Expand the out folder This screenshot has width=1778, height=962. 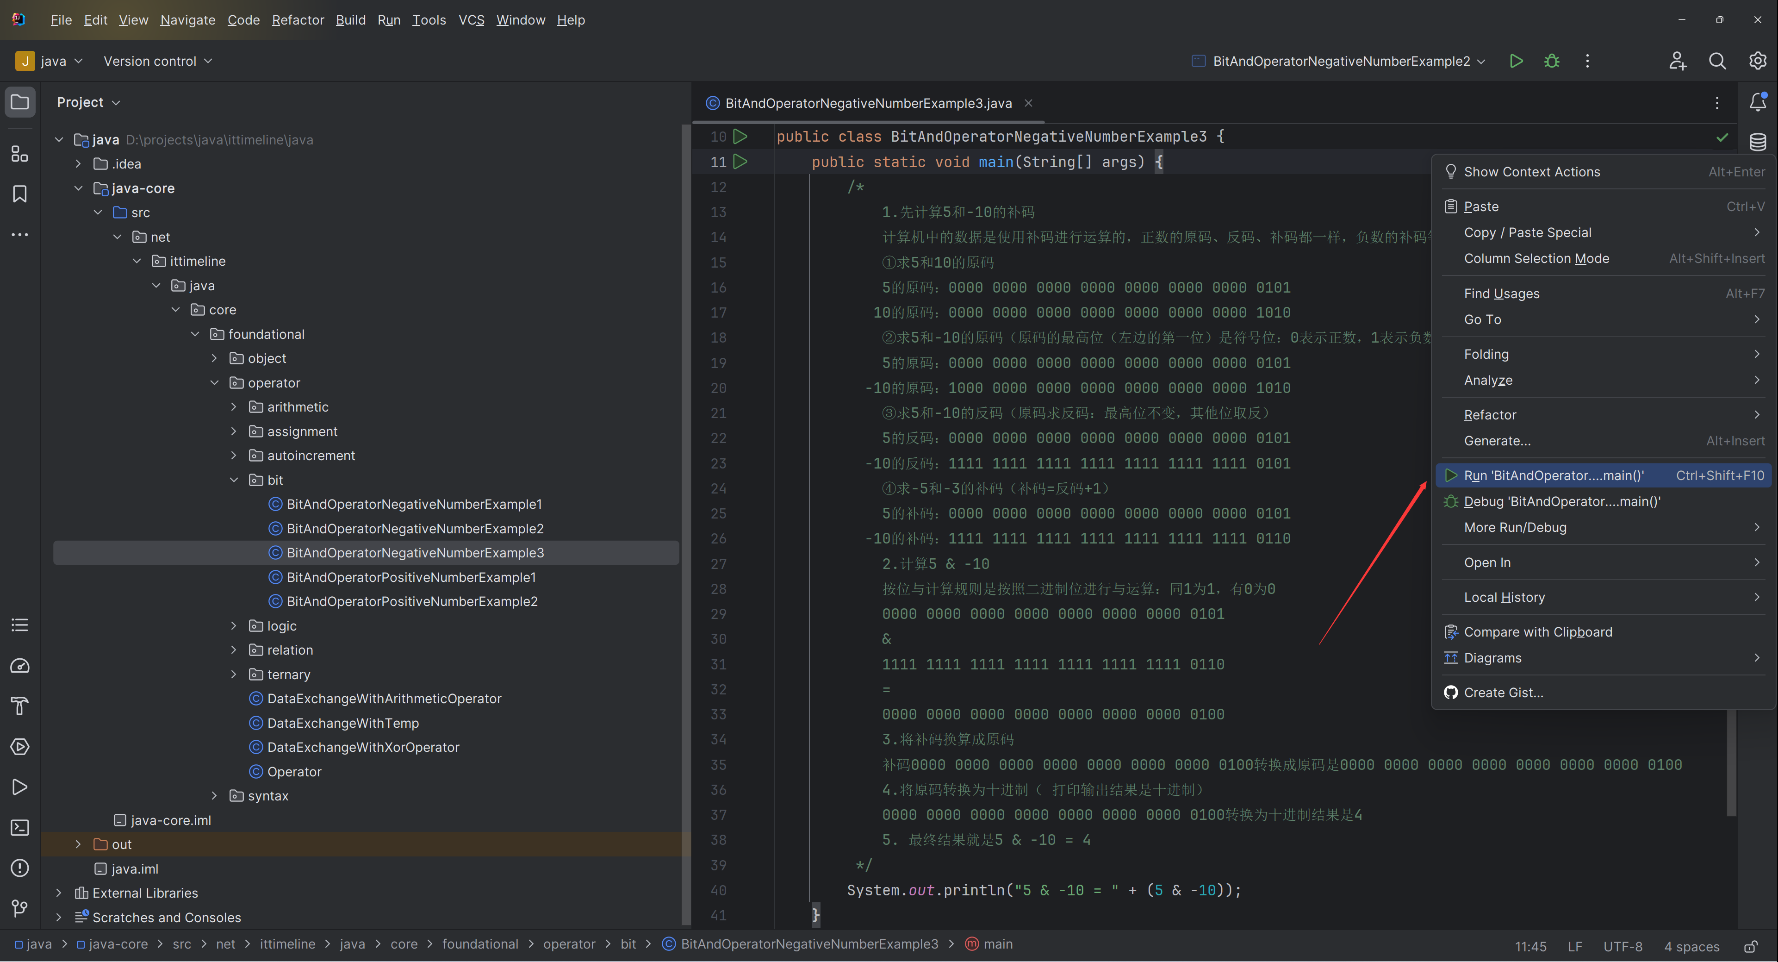pyautogui.click(x=78, y=844)
